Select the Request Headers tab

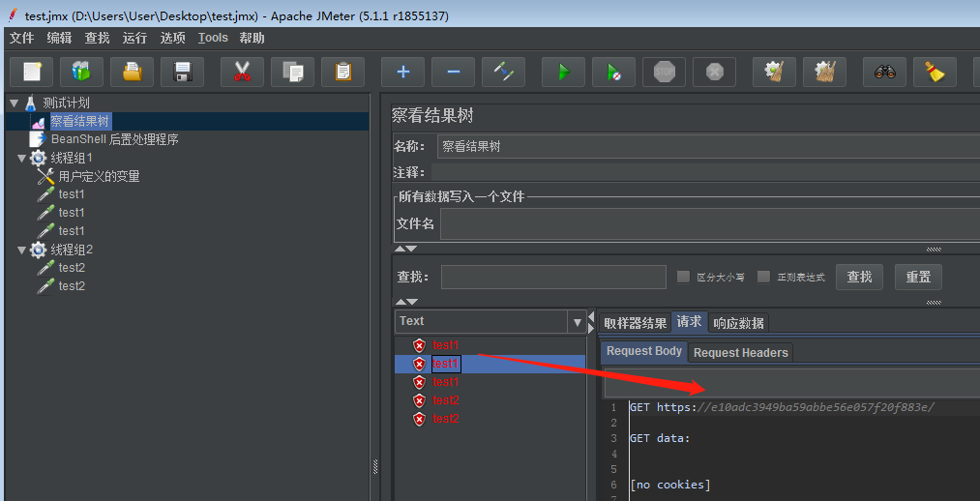click(741, 352)
